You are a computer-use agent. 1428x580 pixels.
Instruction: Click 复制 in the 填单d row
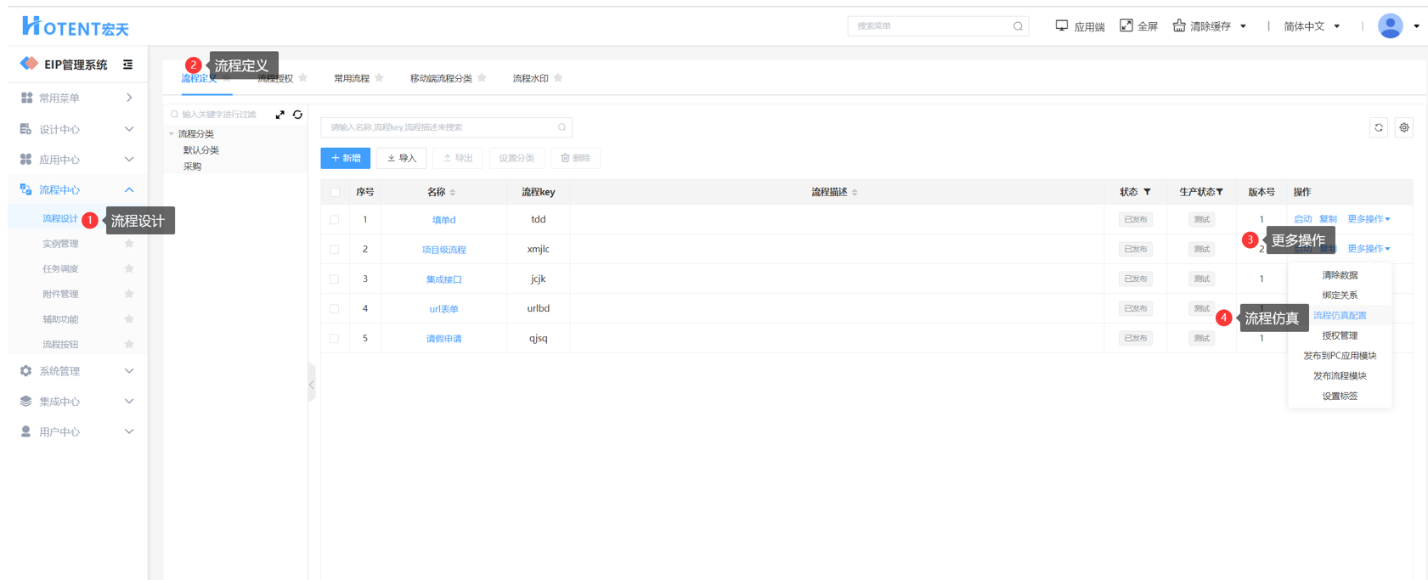coord(1328,219)
